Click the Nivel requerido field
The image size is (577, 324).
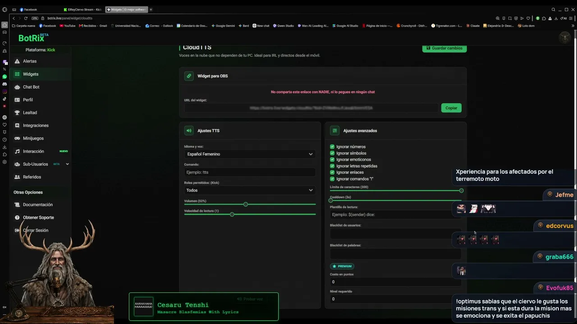click(x=395, y=299)
